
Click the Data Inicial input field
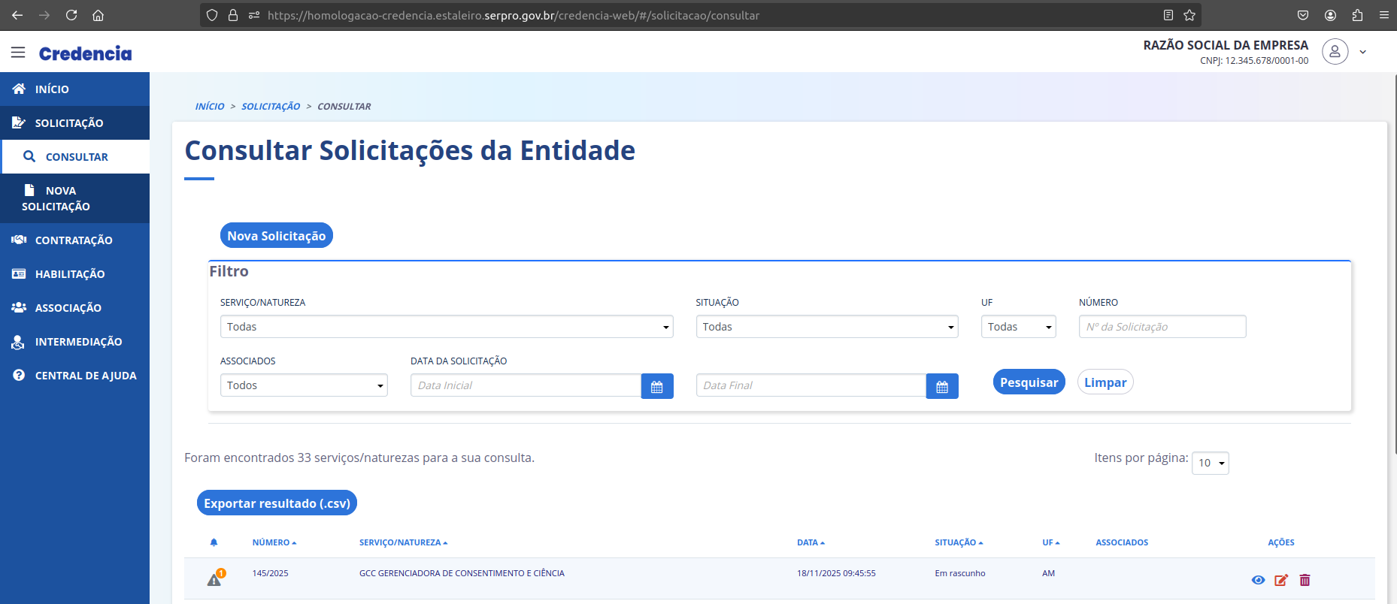point(526,385)
